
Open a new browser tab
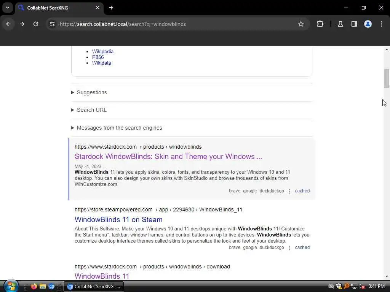pos(111,8)
